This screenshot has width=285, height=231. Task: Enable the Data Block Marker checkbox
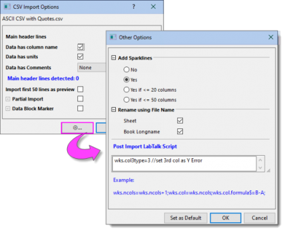coord(80,108)
